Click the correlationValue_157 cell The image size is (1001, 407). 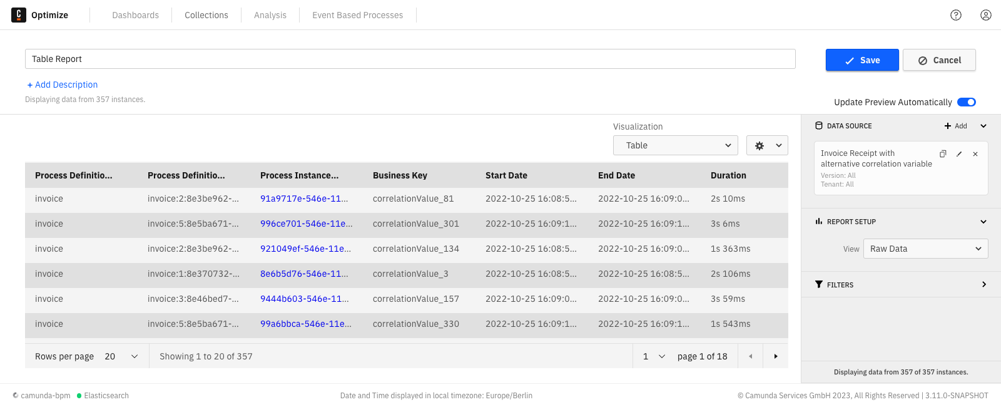416,299
